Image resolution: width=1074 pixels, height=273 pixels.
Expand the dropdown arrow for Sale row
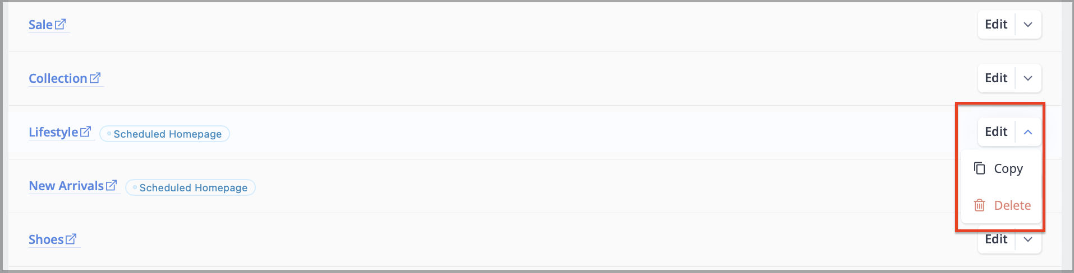point(1028,25)
